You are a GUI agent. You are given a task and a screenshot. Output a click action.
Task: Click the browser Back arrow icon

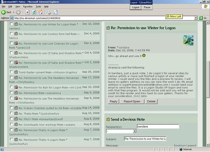click(4, 12)
